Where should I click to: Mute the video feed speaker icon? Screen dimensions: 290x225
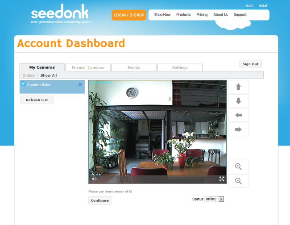[x=94, y=179]
